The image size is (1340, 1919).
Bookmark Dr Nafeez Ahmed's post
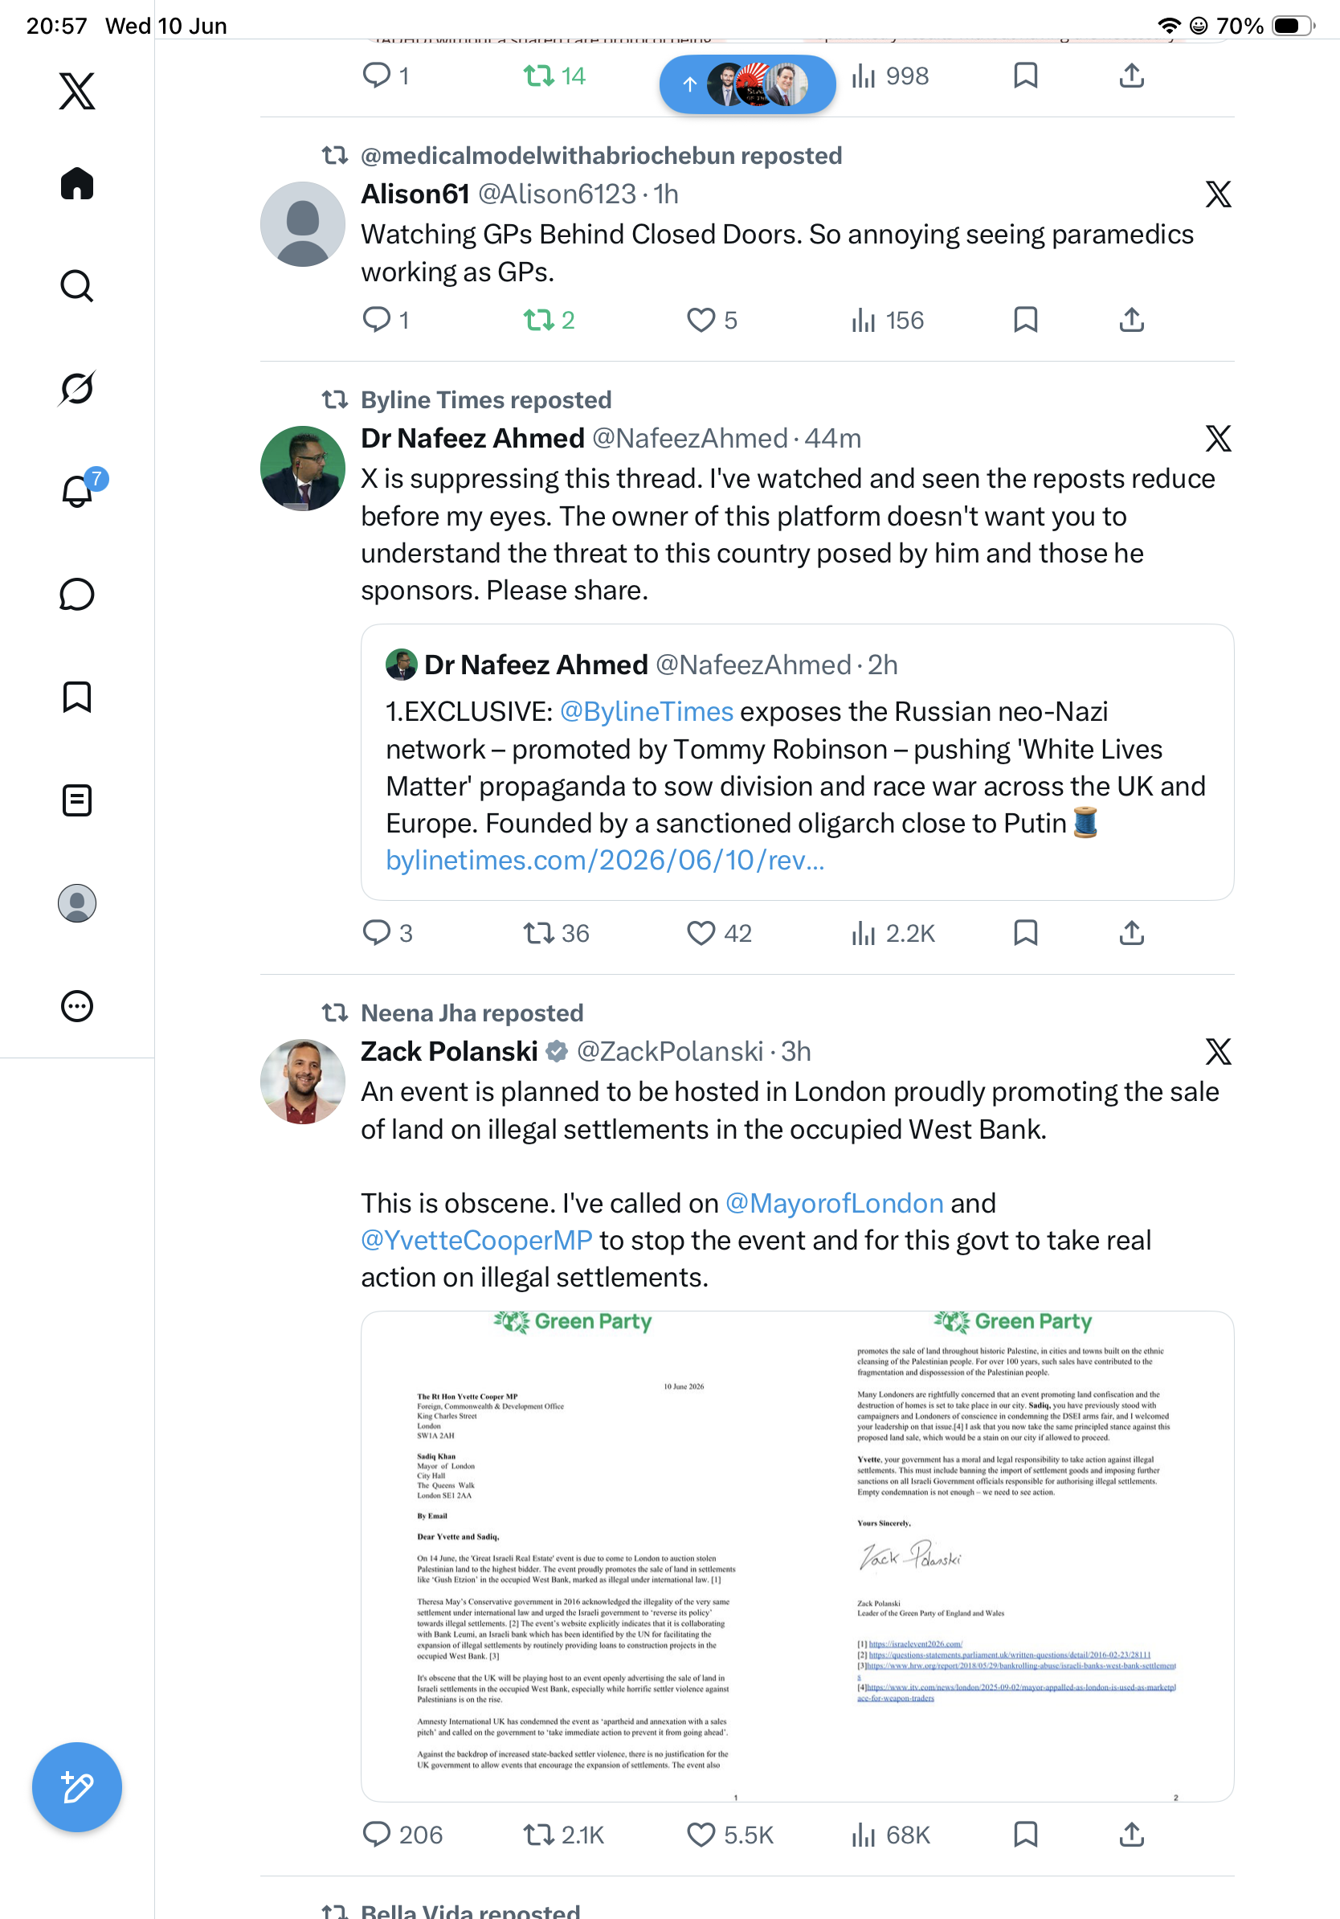point(1025,933)
